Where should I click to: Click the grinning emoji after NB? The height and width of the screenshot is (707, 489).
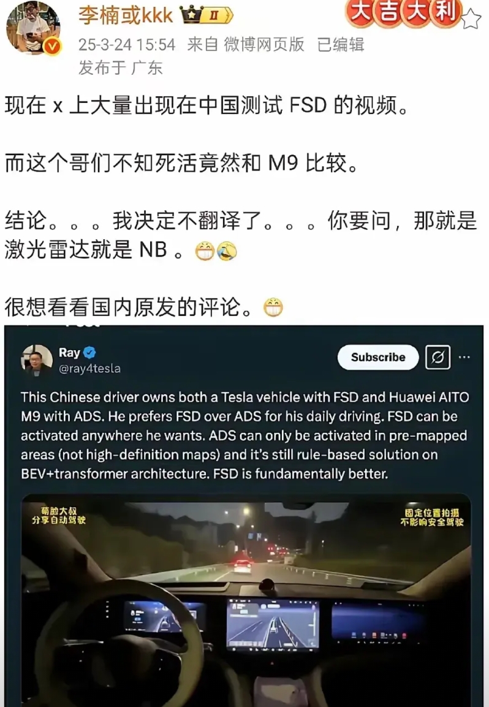click(x=205, y=251)
